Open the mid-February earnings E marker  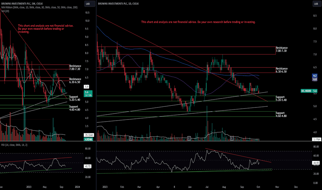[x=131, y=138]
